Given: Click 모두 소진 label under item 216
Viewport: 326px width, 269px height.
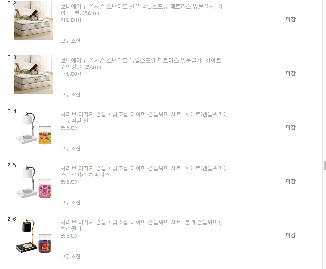Looking at the screenshot, I should [x=70, y=257].
